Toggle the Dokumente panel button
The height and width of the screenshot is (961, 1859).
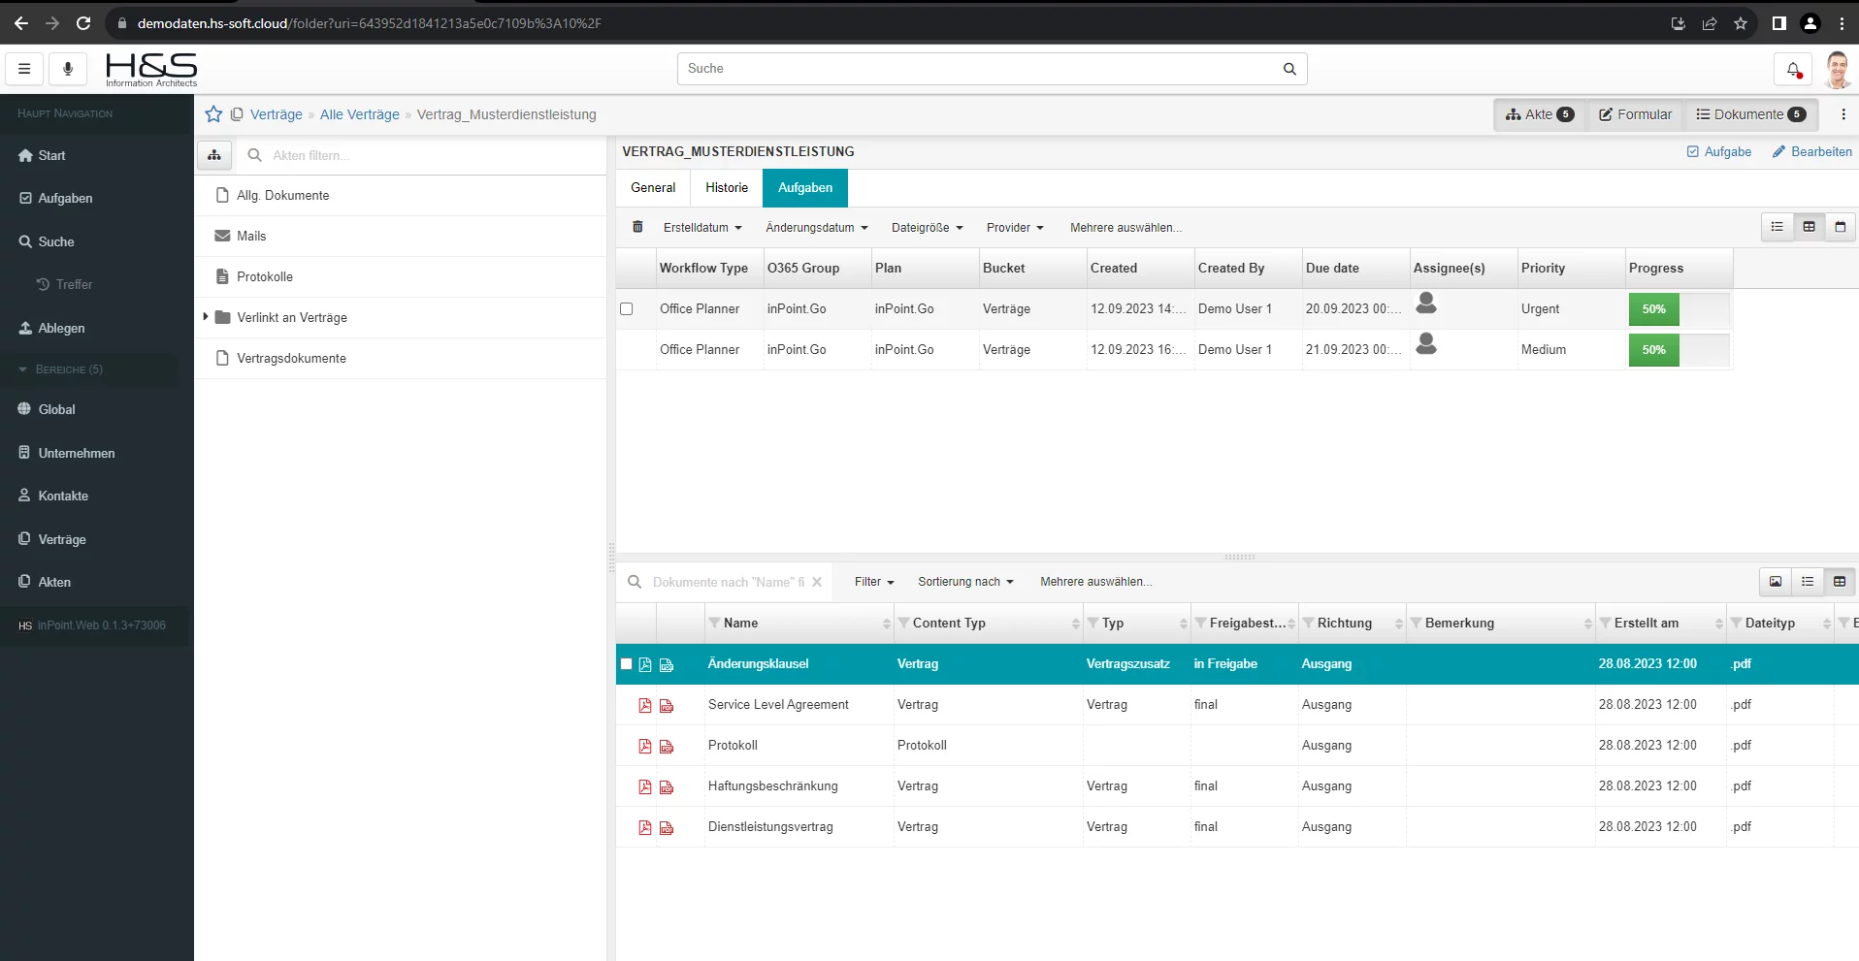click(1749, 114)
